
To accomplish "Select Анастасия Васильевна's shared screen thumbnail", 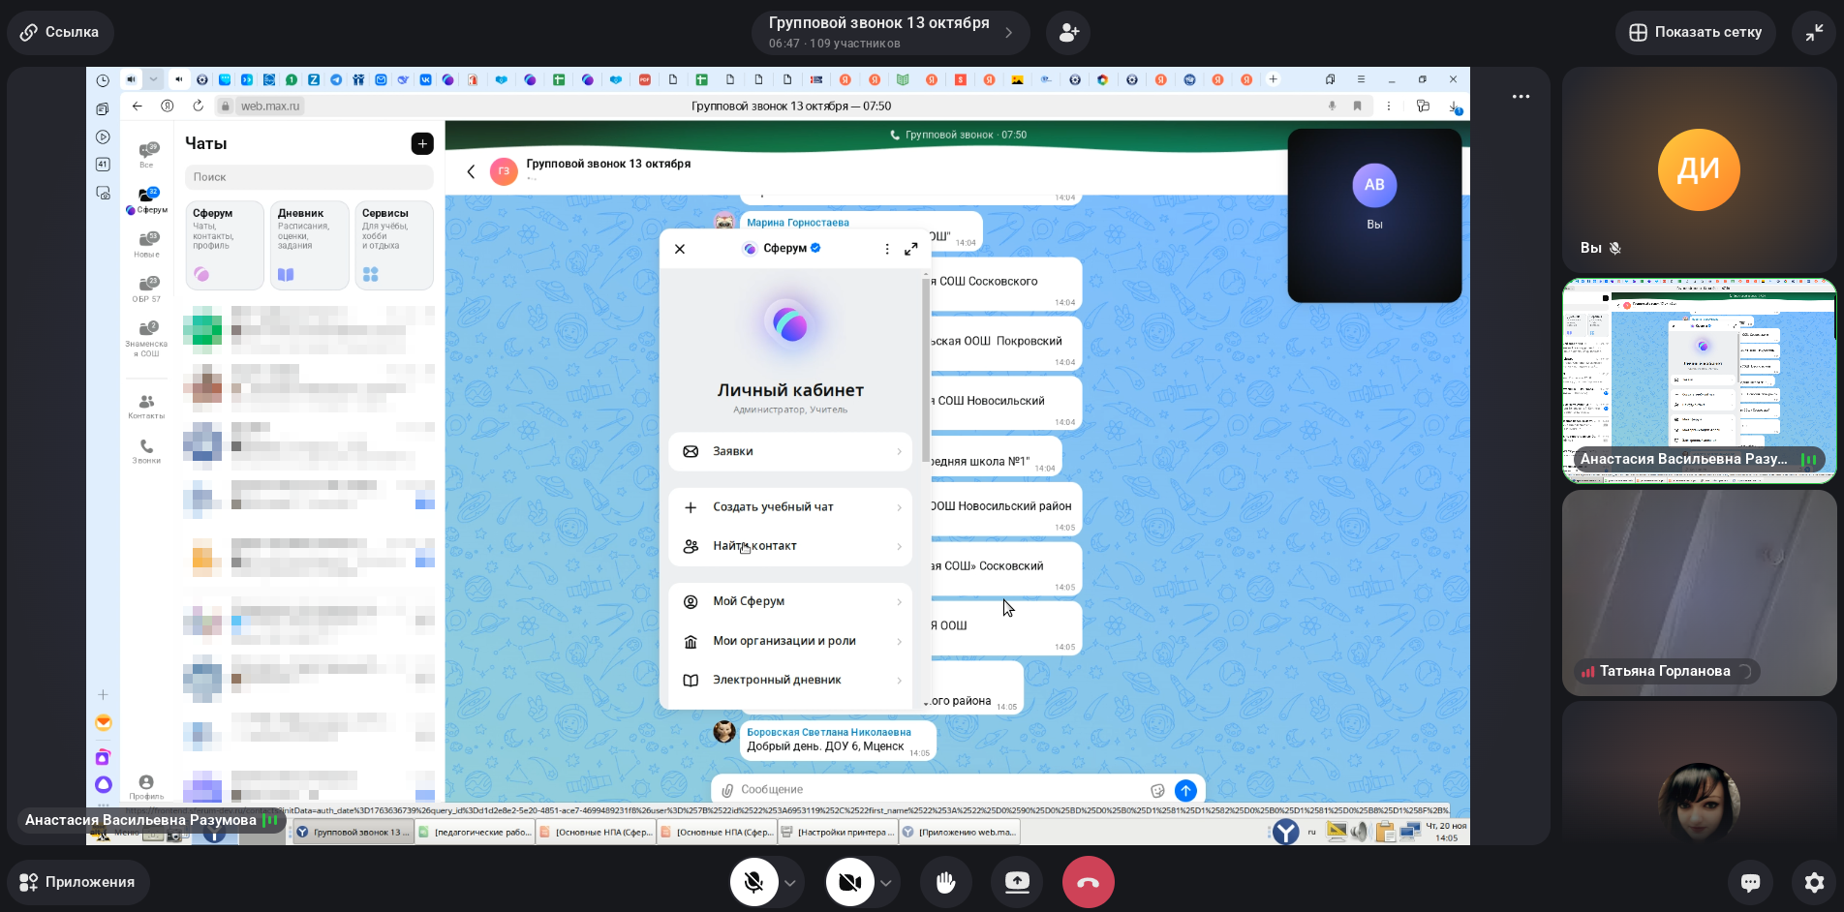I will pos(1699,378).
